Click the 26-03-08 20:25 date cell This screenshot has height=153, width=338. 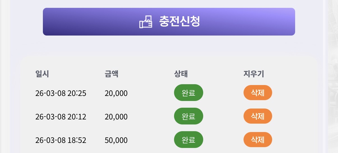[x=61, y=93]
